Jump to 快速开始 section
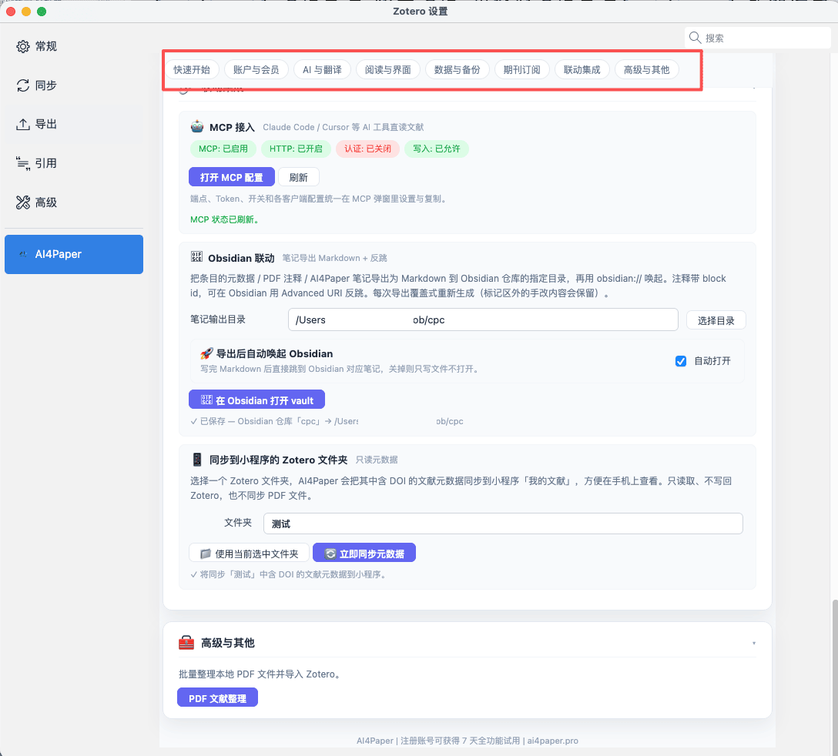838x756 pixels. click(191, 69)
